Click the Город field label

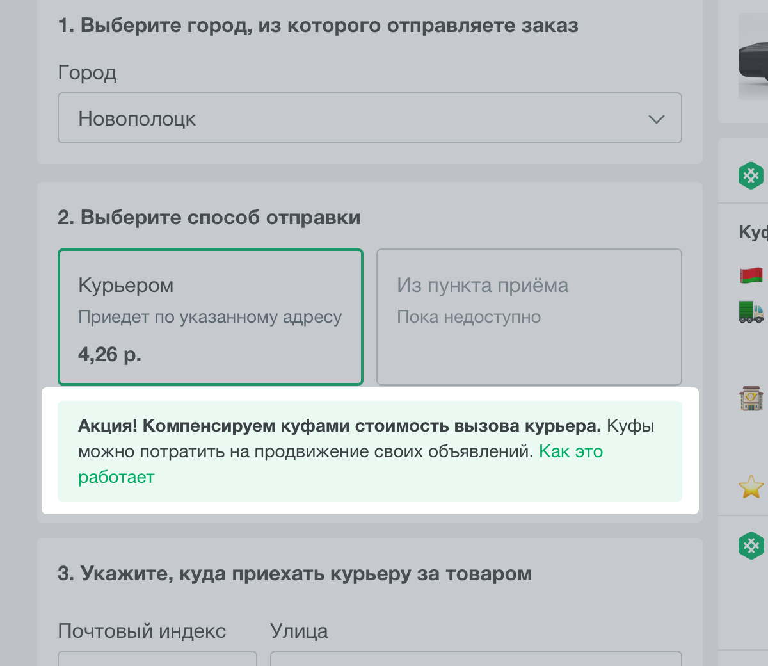87,73
